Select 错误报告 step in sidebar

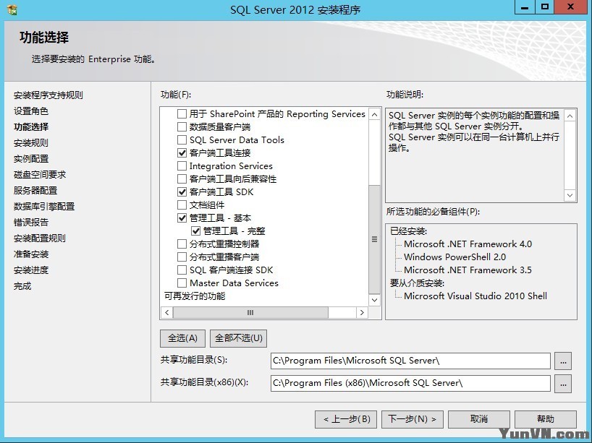[x=31, y=222]
